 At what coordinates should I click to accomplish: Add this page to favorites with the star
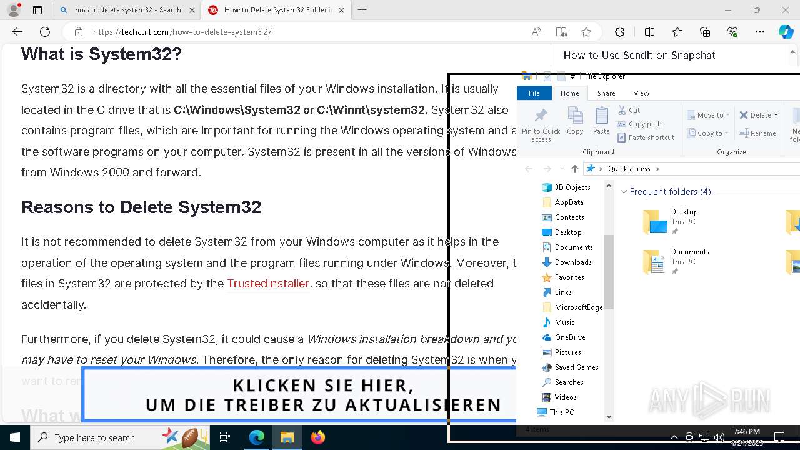click(x=586, y=32)
